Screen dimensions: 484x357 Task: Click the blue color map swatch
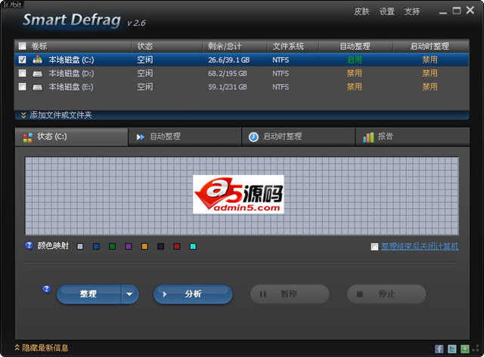[96, 246]
